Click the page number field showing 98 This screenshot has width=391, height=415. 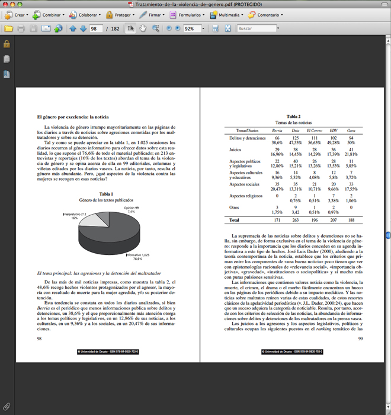click(96, 28)
